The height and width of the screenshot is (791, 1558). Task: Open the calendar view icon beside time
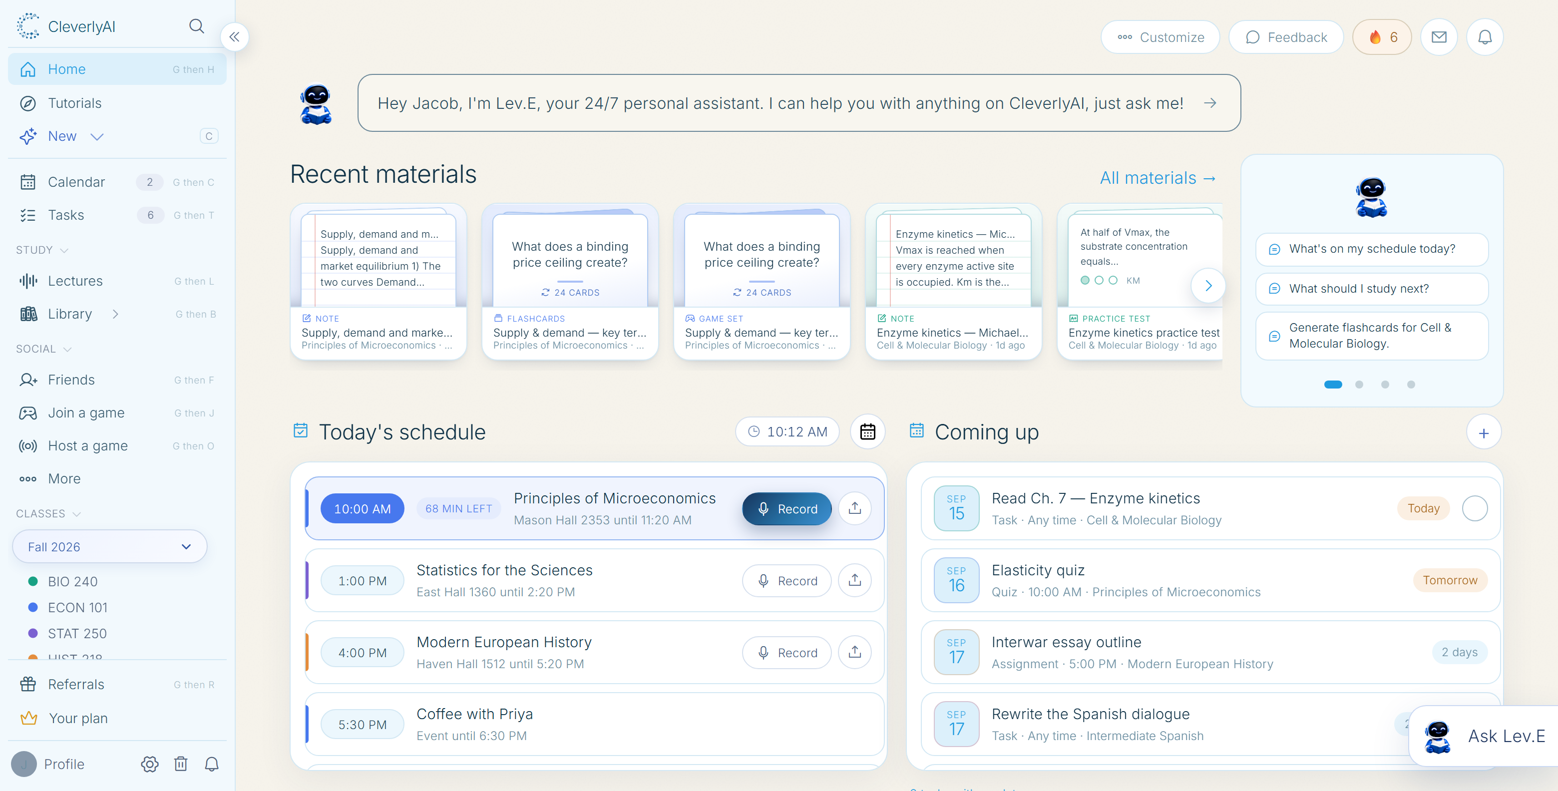point(867,432)
